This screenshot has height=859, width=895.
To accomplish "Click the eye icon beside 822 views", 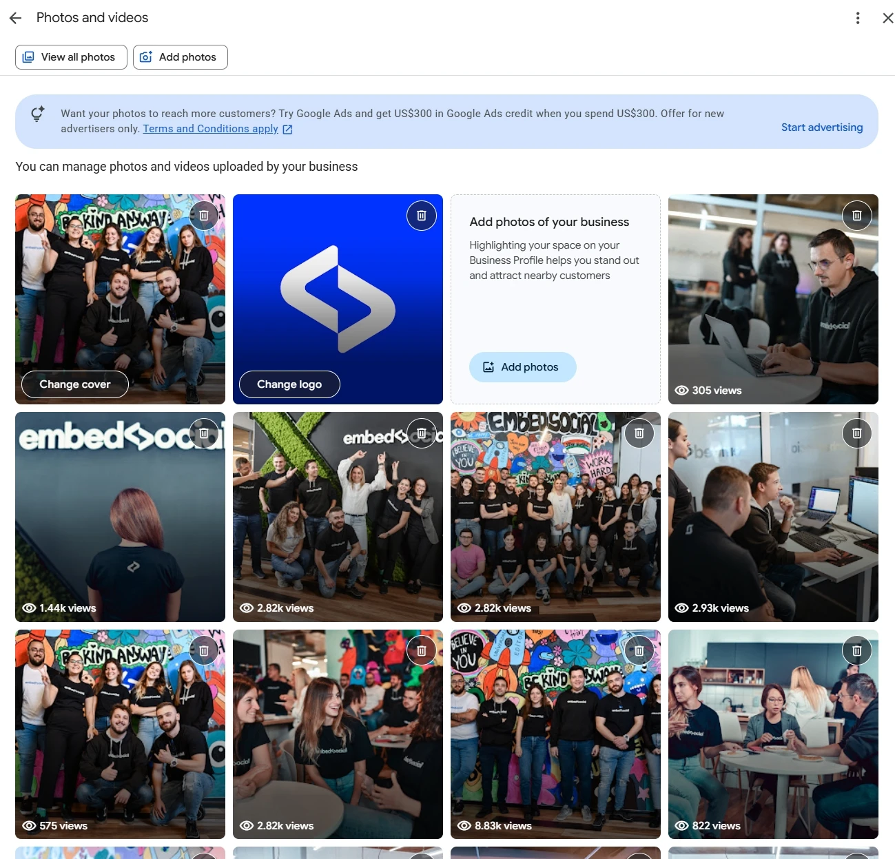I will point(682,826).
